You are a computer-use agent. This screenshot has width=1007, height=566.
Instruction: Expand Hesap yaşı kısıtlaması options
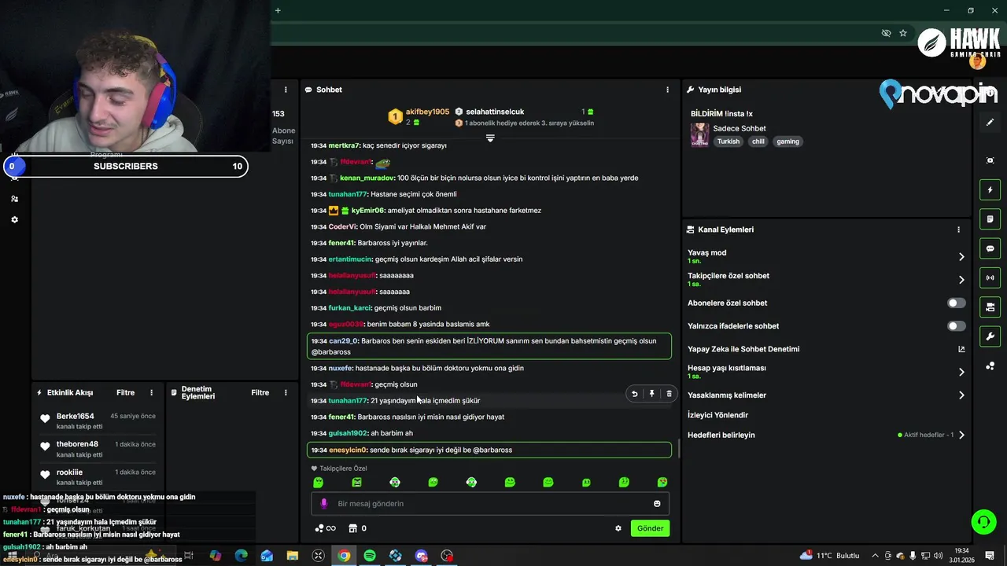click(961, 372)
